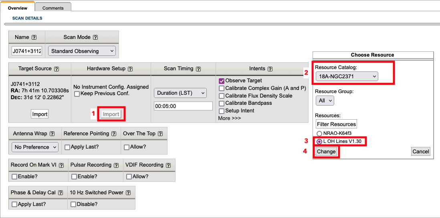Viewport: 440px width, 218px height.
Task: Click Reference Pointing help icon
Action: coord(114,134)
